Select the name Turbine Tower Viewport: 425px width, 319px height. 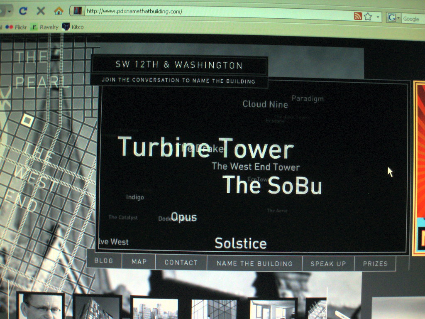(x=206, y=148)
